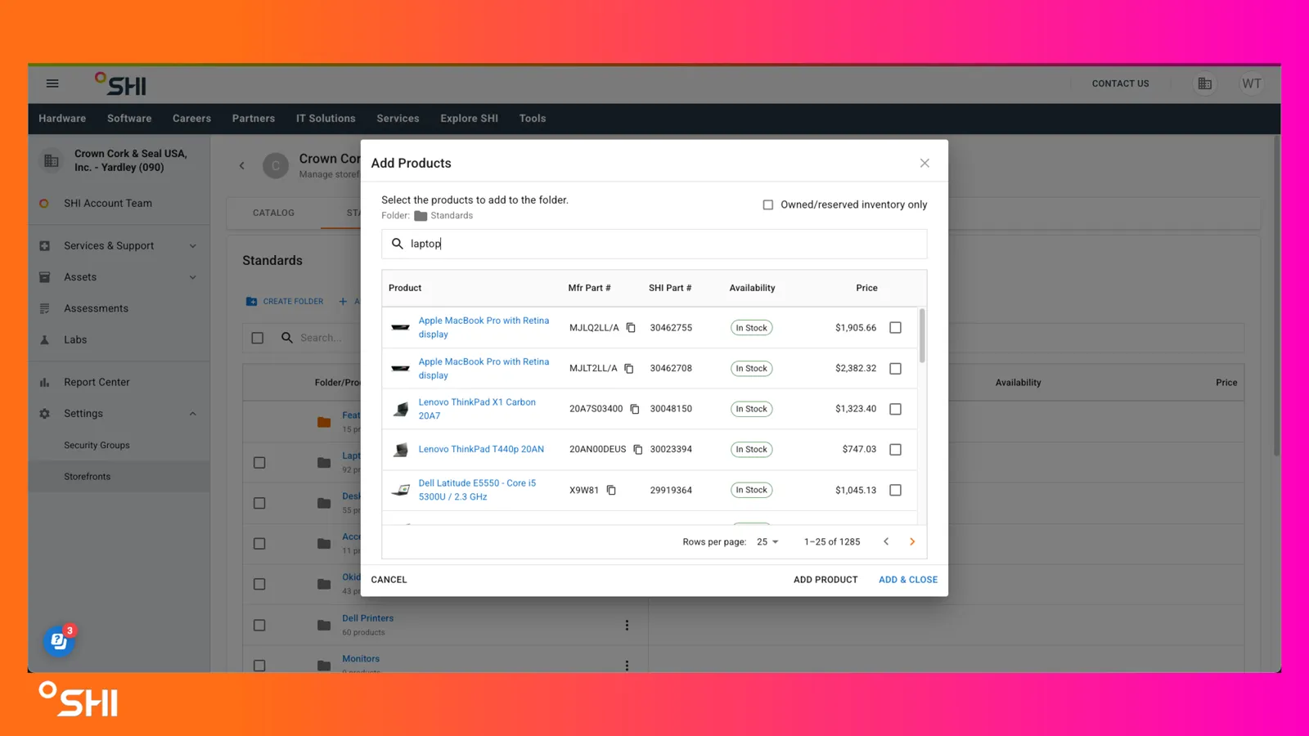Viewport: 1309px width, 736px height.
Task: Click the Settings gear icon
Action: [x=45, y=414]
